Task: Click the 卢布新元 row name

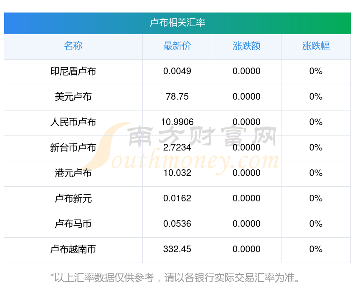Action: click(73, 198)
